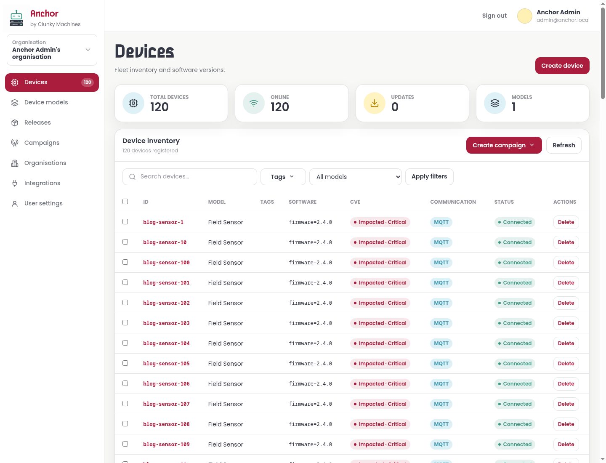Open User settings
This screenshot has width=606, height=463.
click(x=52, y=204)
